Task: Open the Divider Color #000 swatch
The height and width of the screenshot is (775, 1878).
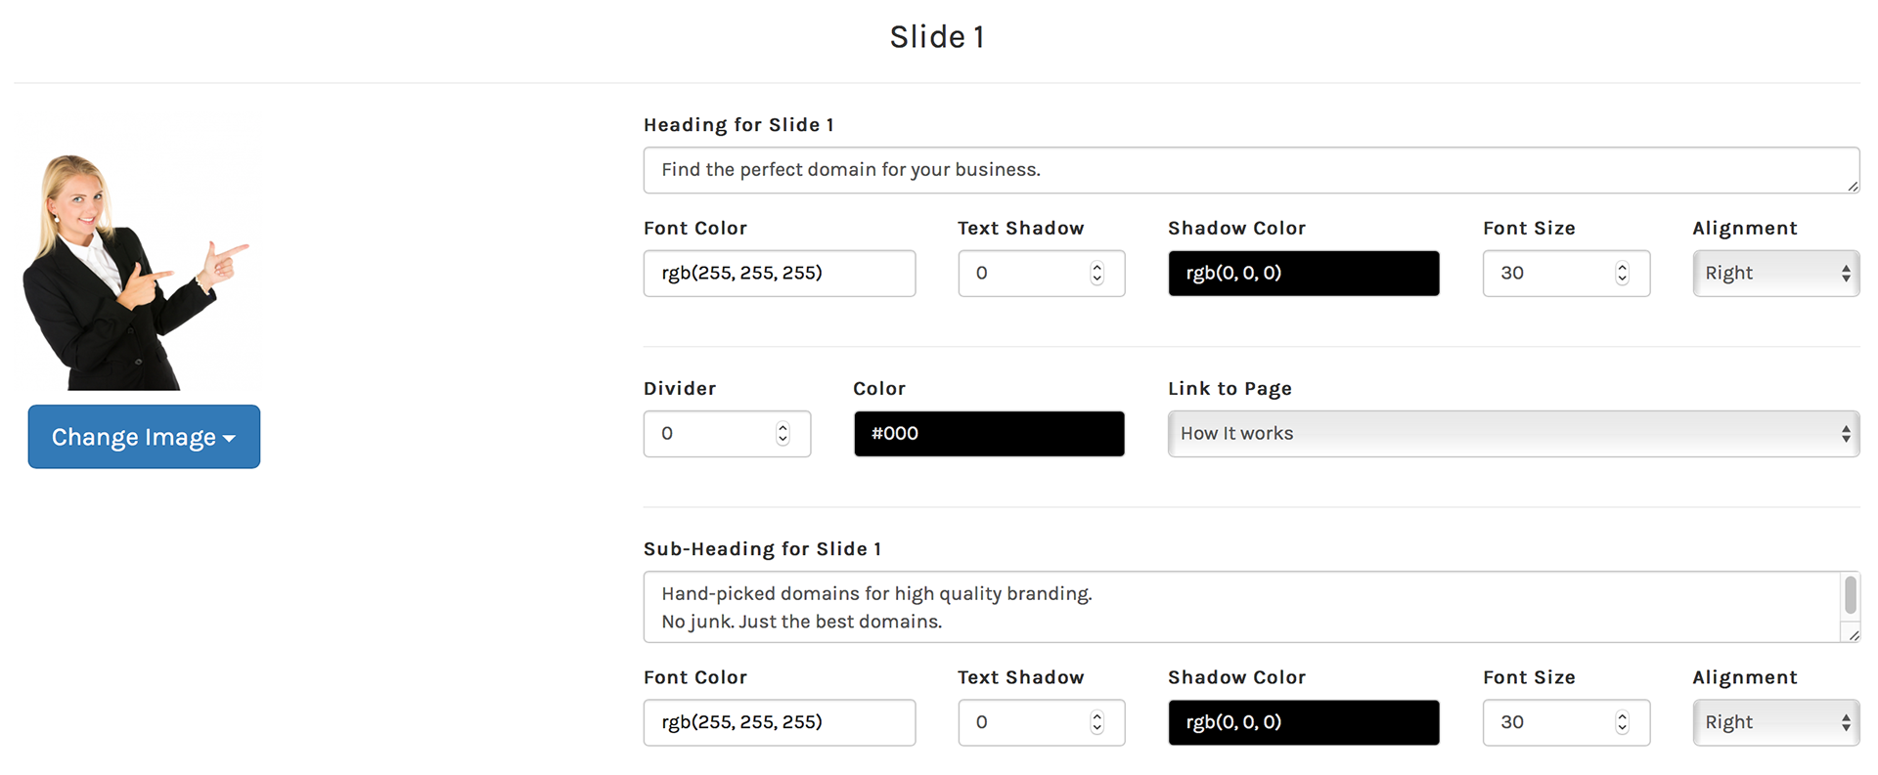Action: [988, 434]
